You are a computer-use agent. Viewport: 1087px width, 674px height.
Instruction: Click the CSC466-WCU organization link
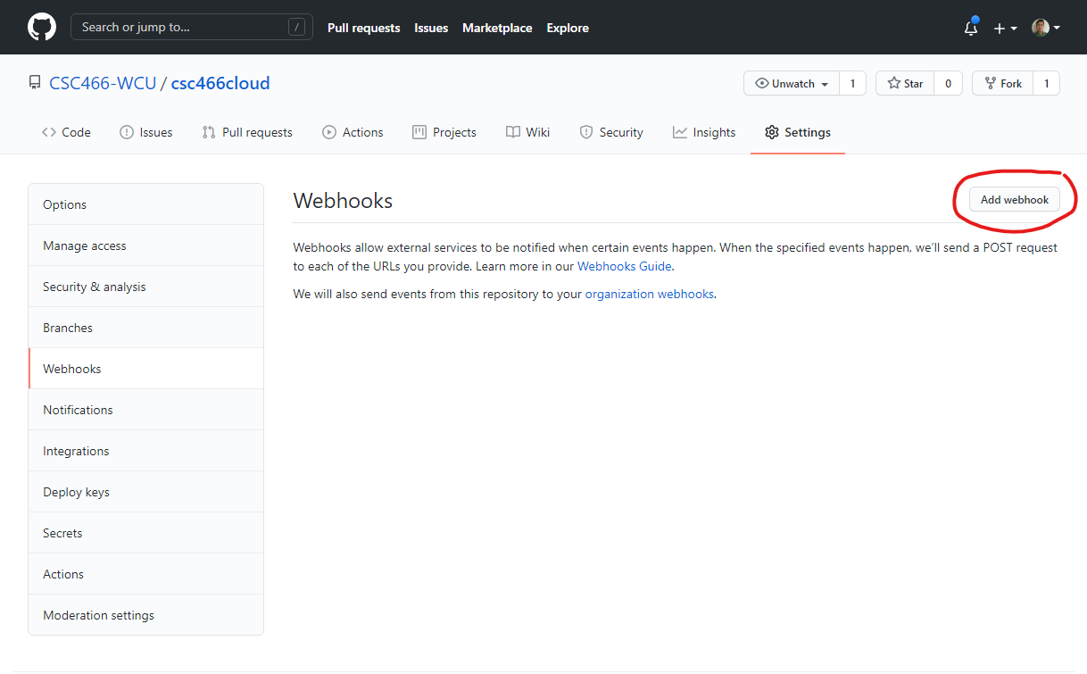pyautogui.click(x=103, y=83)
